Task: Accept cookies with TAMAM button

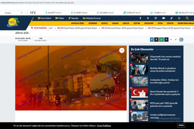Action: tap(181, 126)
